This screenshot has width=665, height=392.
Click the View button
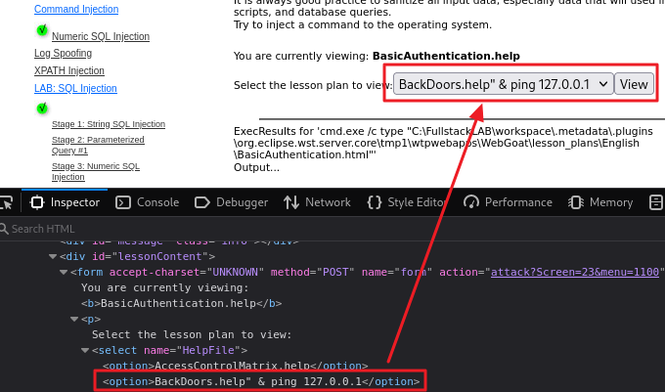[634, 84]
